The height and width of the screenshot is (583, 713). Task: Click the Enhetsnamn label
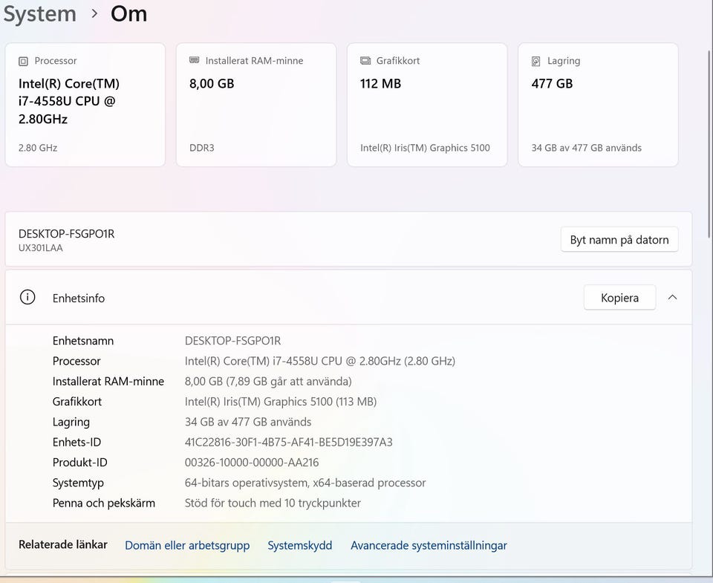tap(82, 341)
